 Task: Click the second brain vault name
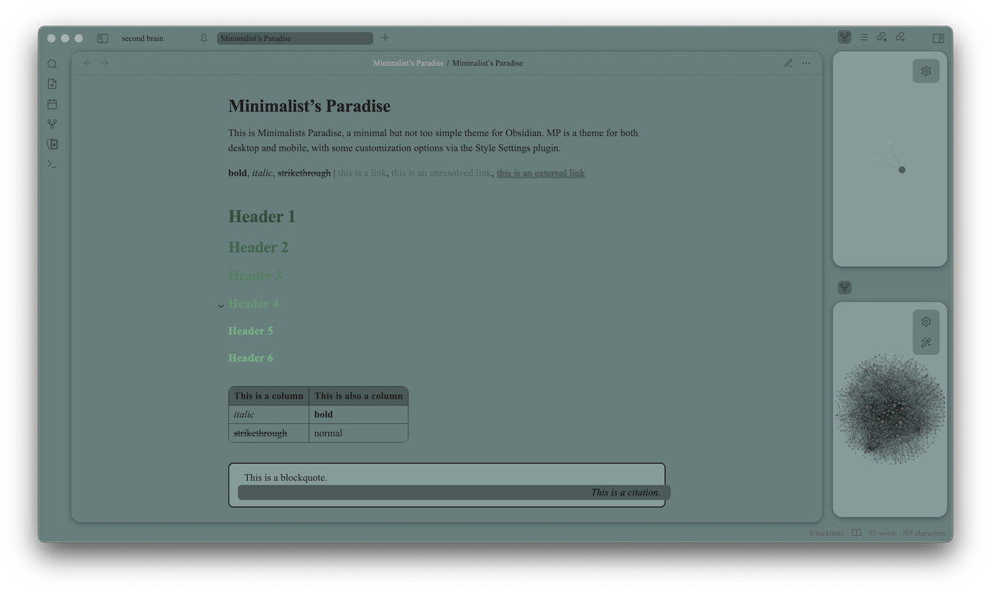142,38
